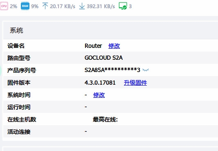This screenshot has height=151, width=218.
Task: Click 修改 link next to Router name
Action: (x=114, y=46)
